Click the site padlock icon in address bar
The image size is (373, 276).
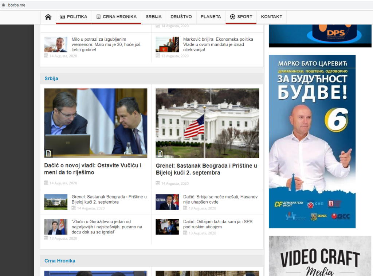[3, 5]
